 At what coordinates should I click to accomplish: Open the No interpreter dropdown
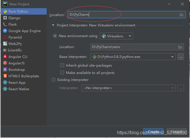[x=129, y=88]
